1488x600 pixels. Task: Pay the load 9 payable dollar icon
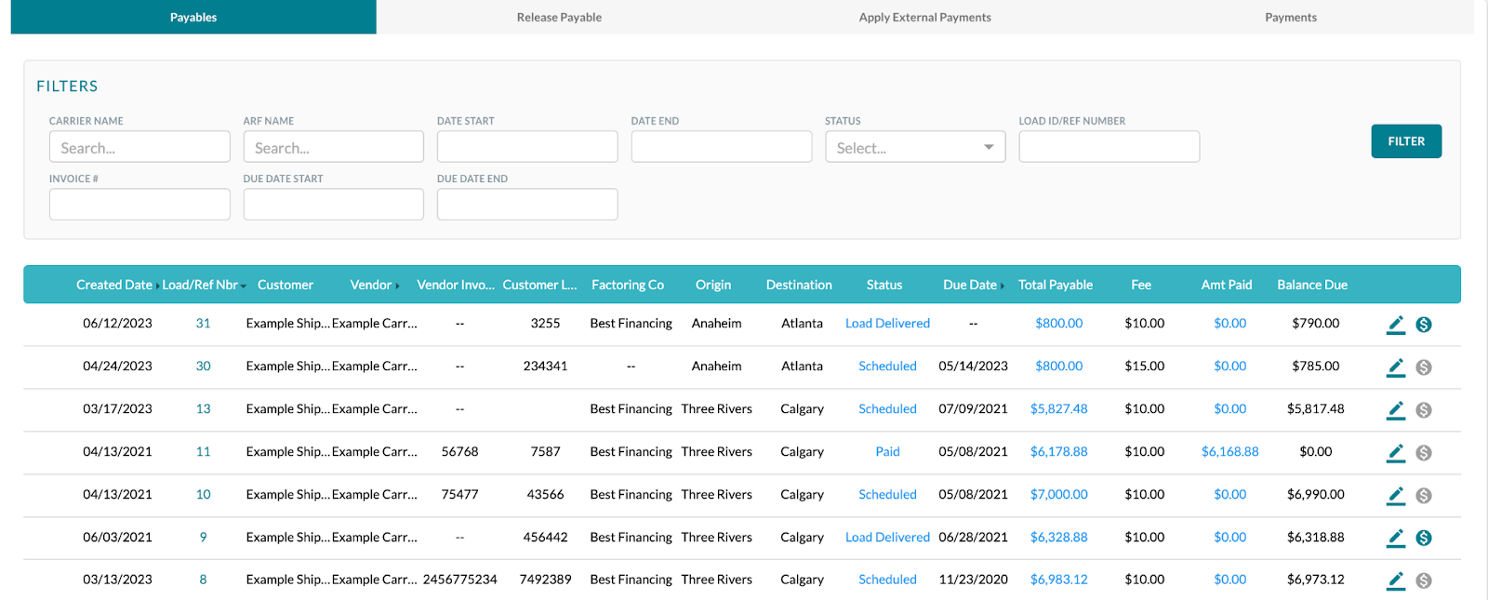coord(1424,538)
